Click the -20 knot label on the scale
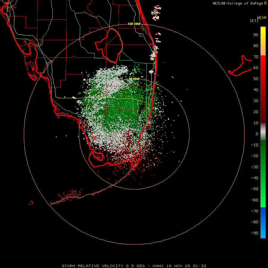Viewport: 268px width, 268px height. pos(255,156)
